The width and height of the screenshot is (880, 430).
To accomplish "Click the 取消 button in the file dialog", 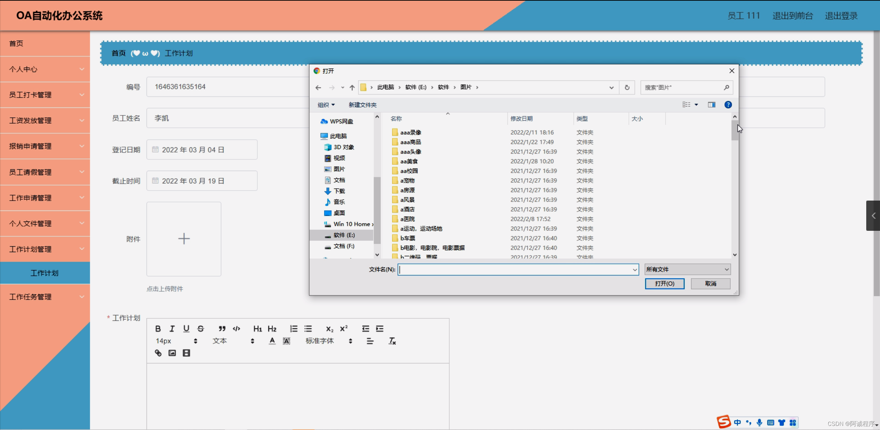I will coord(710,284).
